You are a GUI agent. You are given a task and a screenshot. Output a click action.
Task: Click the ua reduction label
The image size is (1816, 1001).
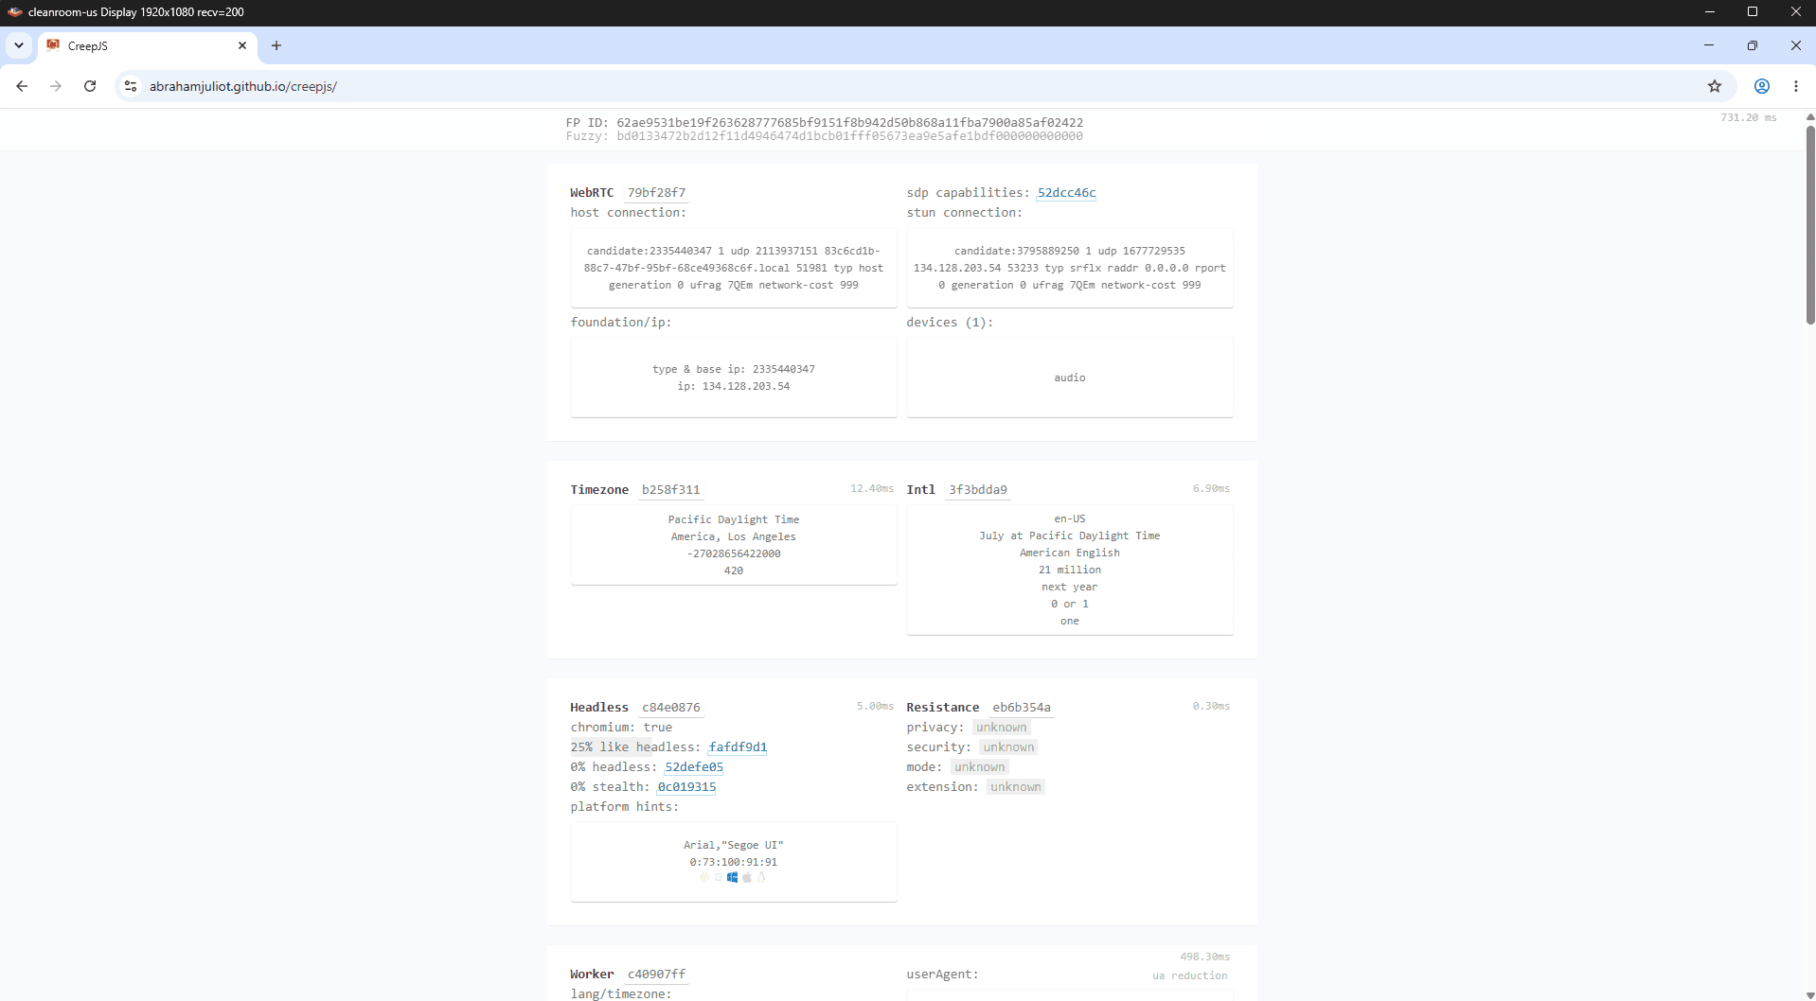tap(1190, 975)
